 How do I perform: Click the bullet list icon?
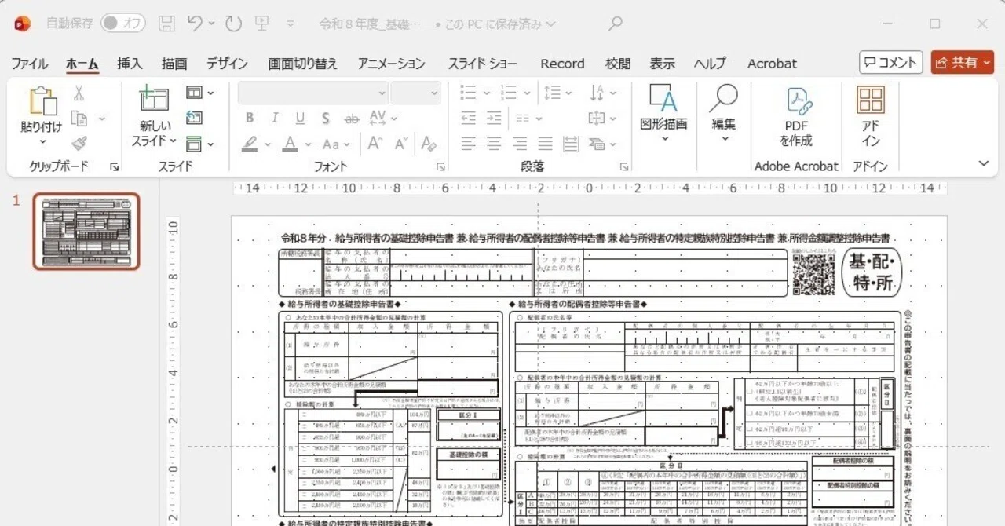468,93
